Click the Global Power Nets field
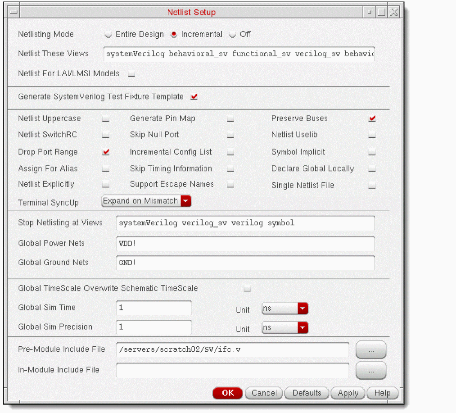 245,244
